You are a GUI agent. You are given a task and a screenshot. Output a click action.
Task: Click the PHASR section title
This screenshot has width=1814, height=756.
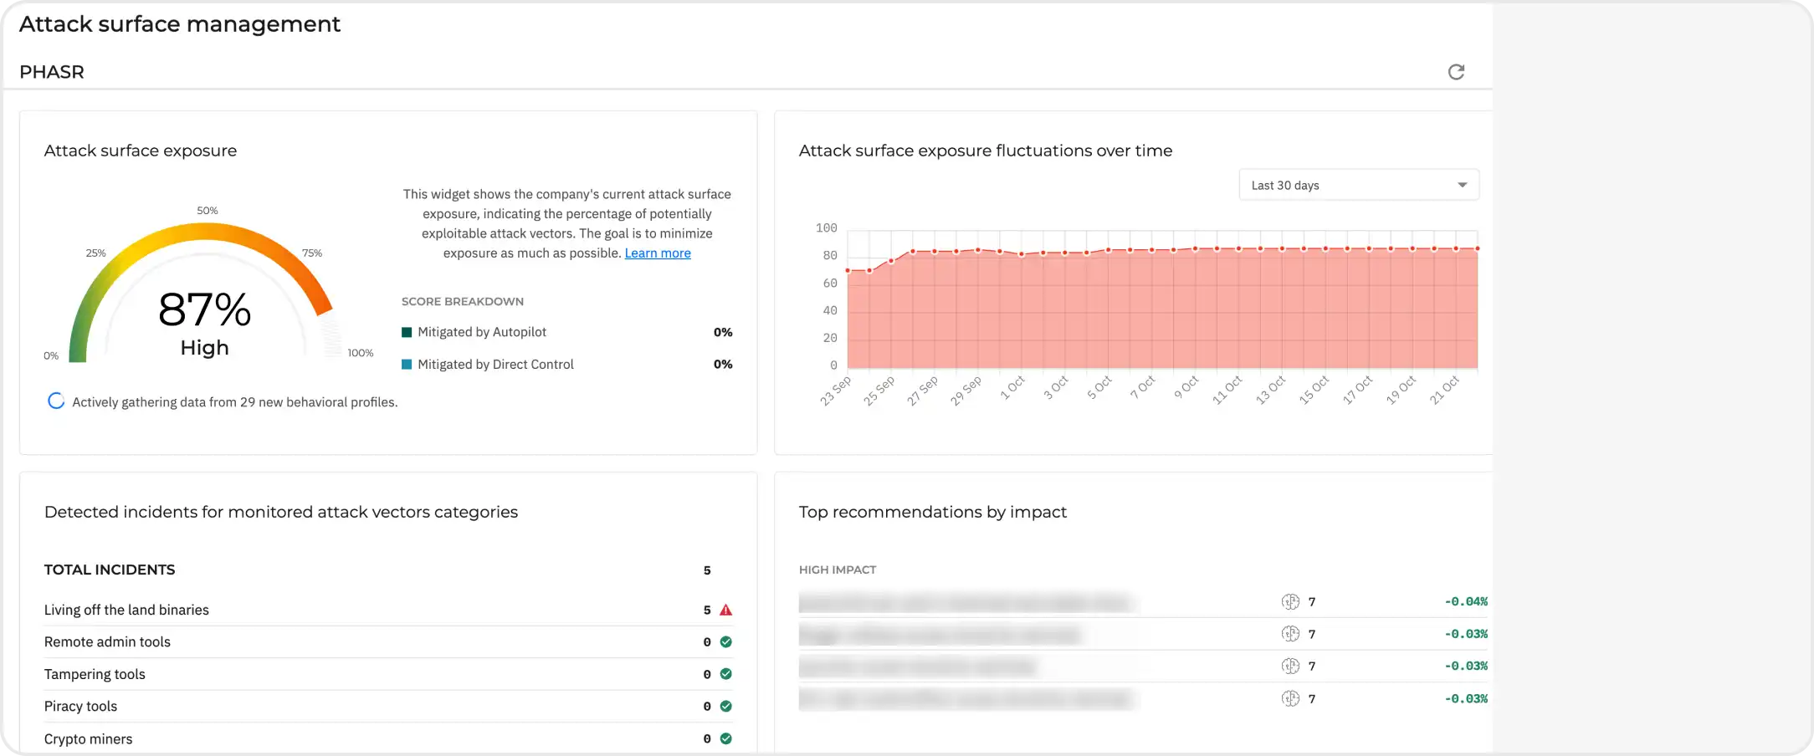pos(52,72)
